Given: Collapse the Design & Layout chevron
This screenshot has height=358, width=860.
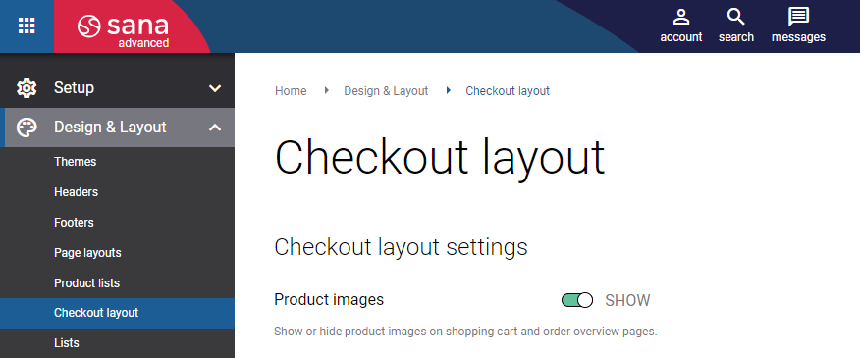Looking at the screenshot, I should coord(215,128).
